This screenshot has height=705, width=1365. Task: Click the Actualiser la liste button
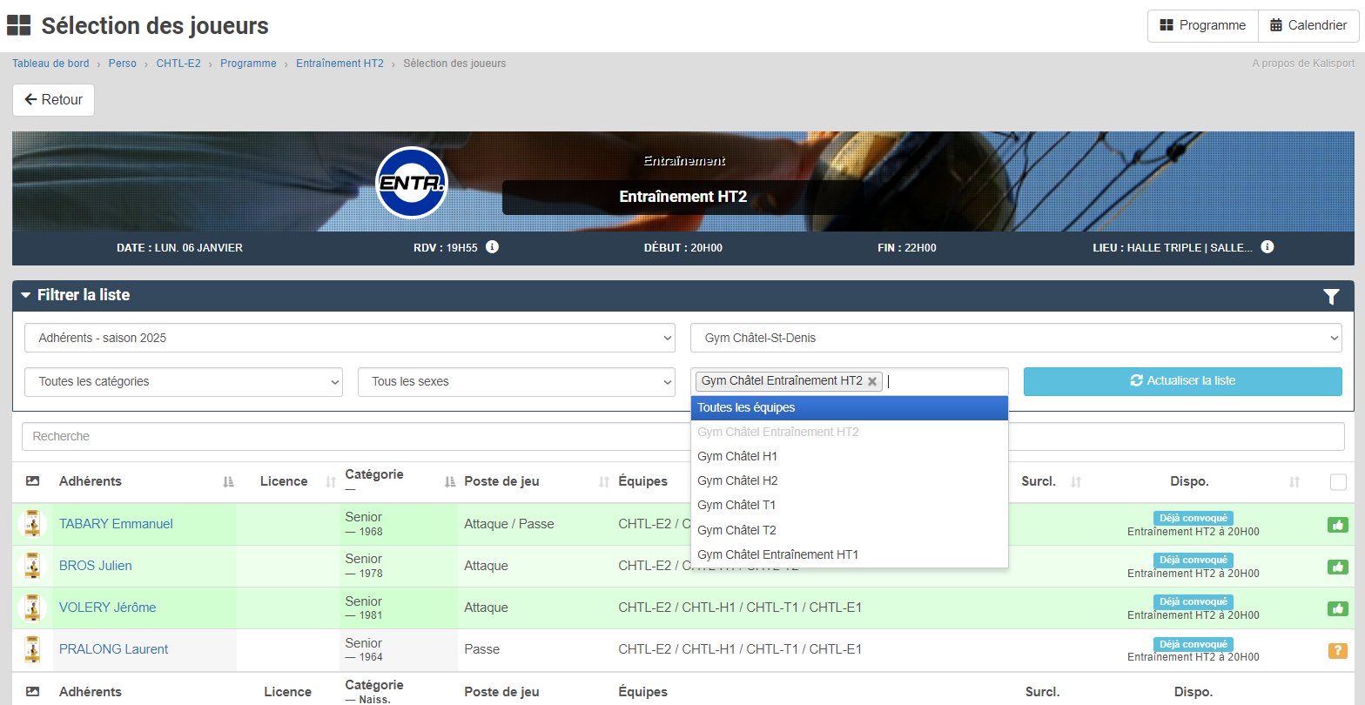coord(1182,381)
